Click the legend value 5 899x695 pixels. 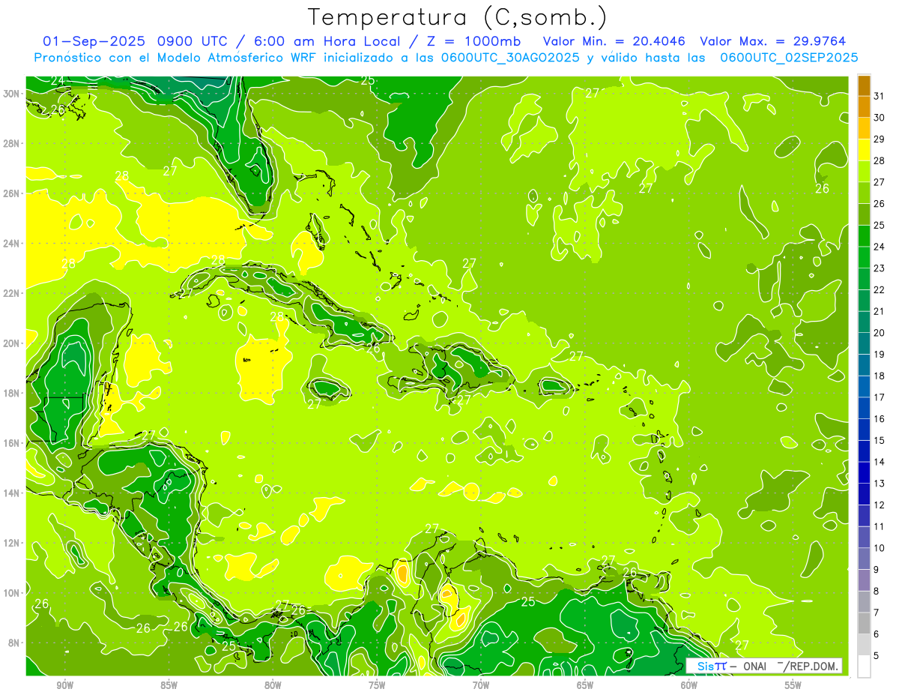click(x=877, y=655)
